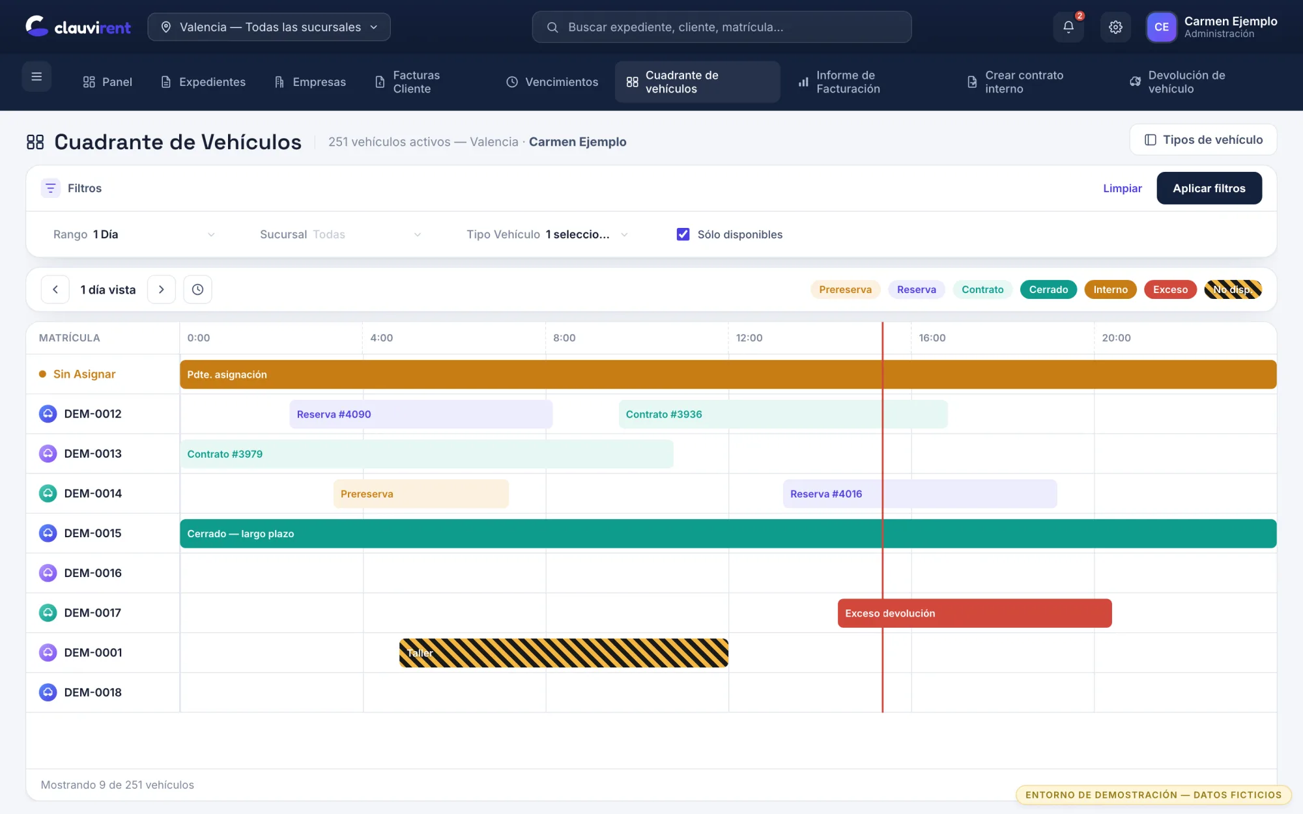Viewport: 1303px width, 814px height.
Task: Click vehicle icon for DEM-0001
Action: [48, 653]
